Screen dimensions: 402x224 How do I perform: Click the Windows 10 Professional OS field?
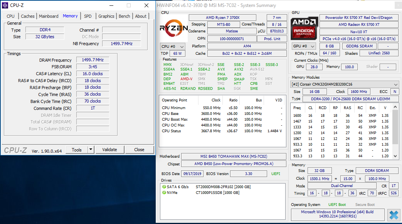(x=337, y=214)
